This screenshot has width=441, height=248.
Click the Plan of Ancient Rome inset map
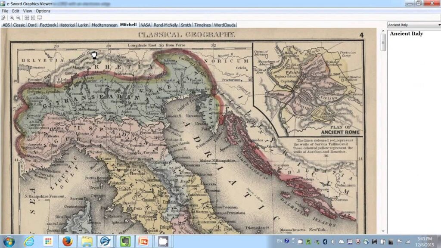point(308,90)
